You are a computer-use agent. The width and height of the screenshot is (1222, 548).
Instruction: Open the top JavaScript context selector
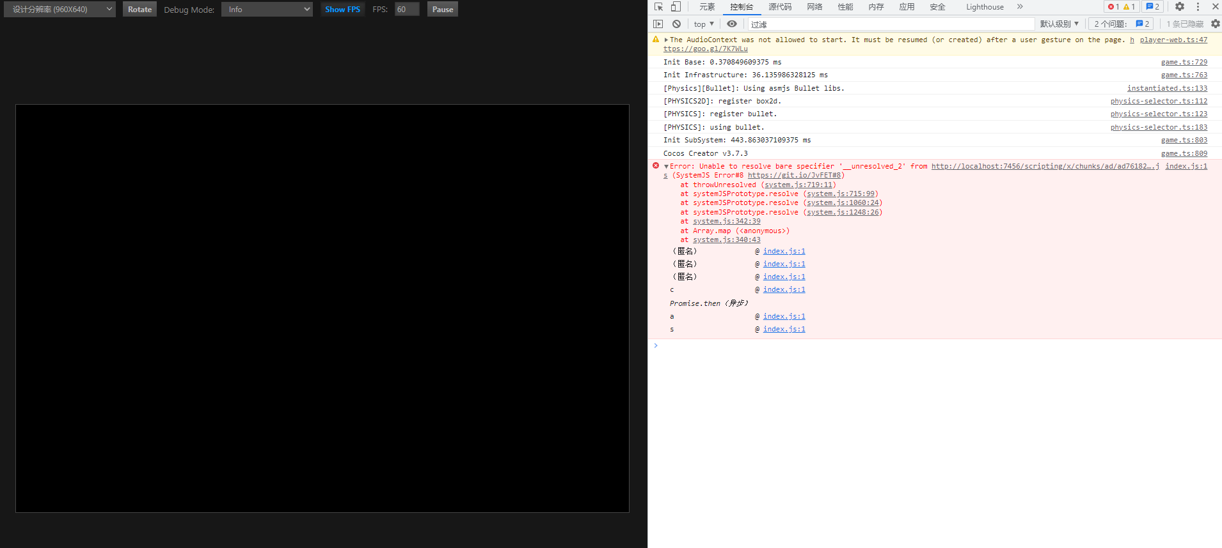704,24
